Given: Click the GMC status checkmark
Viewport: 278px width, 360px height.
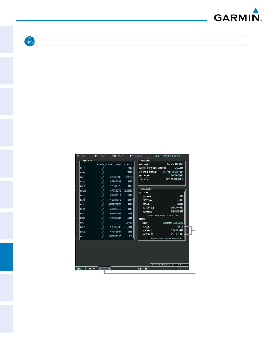Looking at the screenshot, I should (x=103, y=223).
